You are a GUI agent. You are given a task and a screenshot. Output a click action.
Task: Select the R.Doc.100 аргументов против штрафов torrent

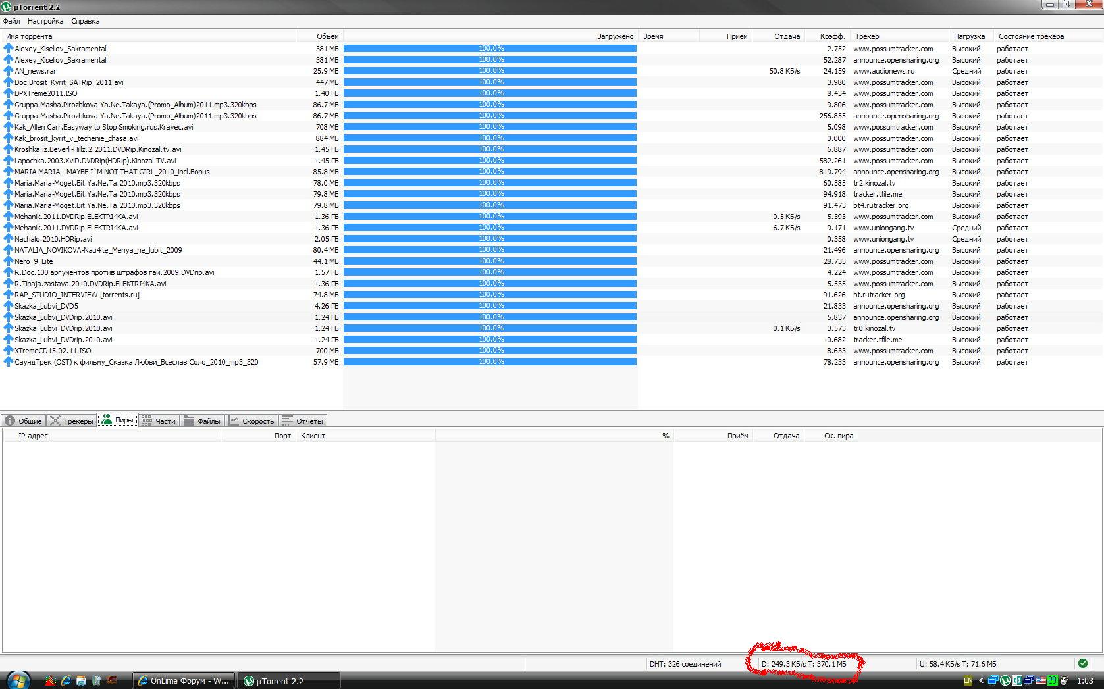pyautogui.click(x=114, y=272)
